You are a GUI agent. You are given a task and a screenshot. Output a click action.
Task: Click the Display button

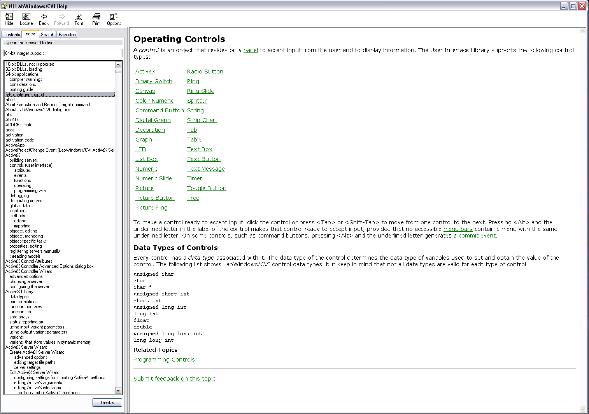click(107, 403)
